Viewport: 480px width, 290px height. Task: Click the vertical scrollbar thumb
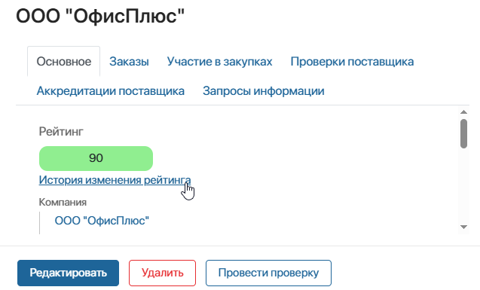[463, 133]
